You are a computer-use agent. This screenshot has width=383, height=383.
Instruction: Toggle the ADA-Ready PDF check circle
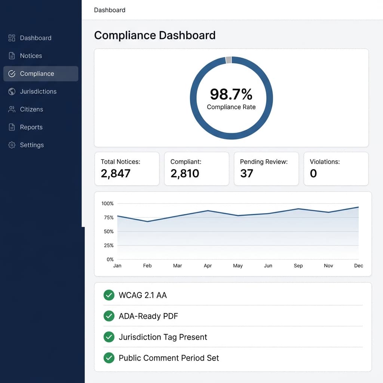pyautogui.click(x=109, y=316)
